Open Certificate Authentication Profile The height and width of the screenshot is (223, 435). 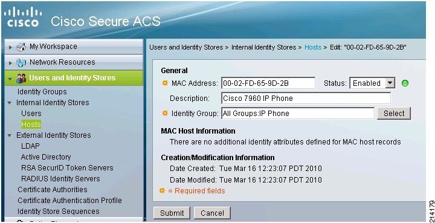click(x=69, y=200)
